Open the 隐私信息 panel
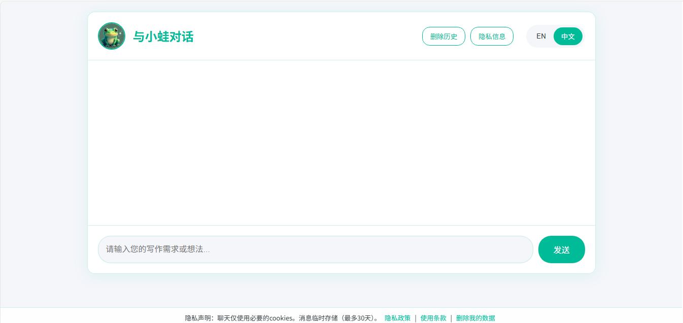This screenshot has height=323, width=683. click(x=492, y=37)
